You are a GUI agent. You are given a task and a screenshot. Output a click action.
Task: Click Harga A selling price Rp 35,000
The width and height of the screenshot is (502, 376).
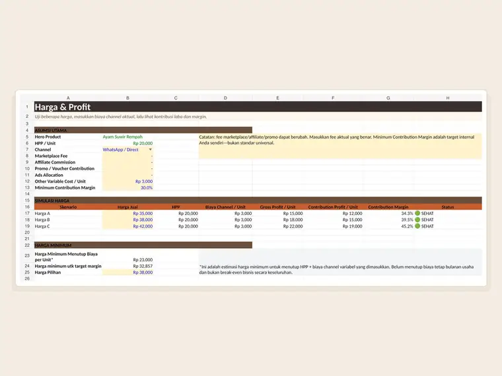tap(143, 213)
